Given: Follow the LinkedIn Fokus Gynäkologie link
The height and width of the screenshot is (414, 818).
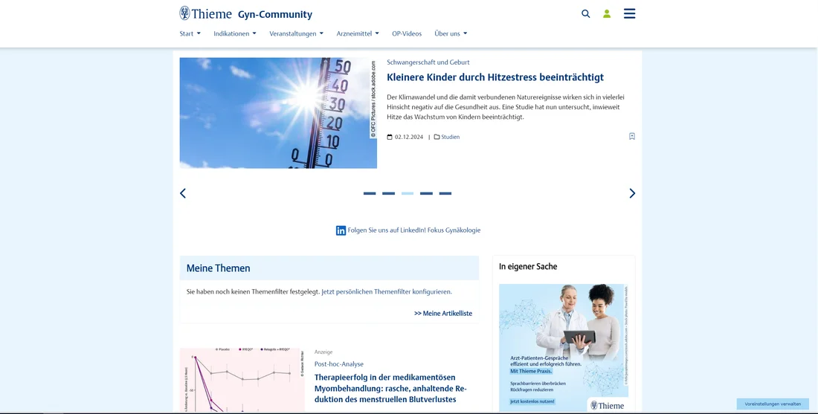Looking at the screenshot, I should pos(414,230).
